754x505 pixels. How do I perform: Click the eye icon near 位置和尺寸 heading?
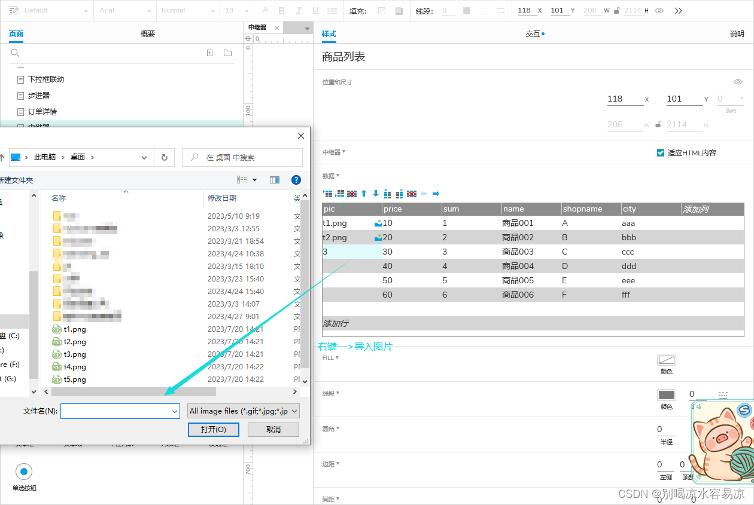[x=738, y=82]
